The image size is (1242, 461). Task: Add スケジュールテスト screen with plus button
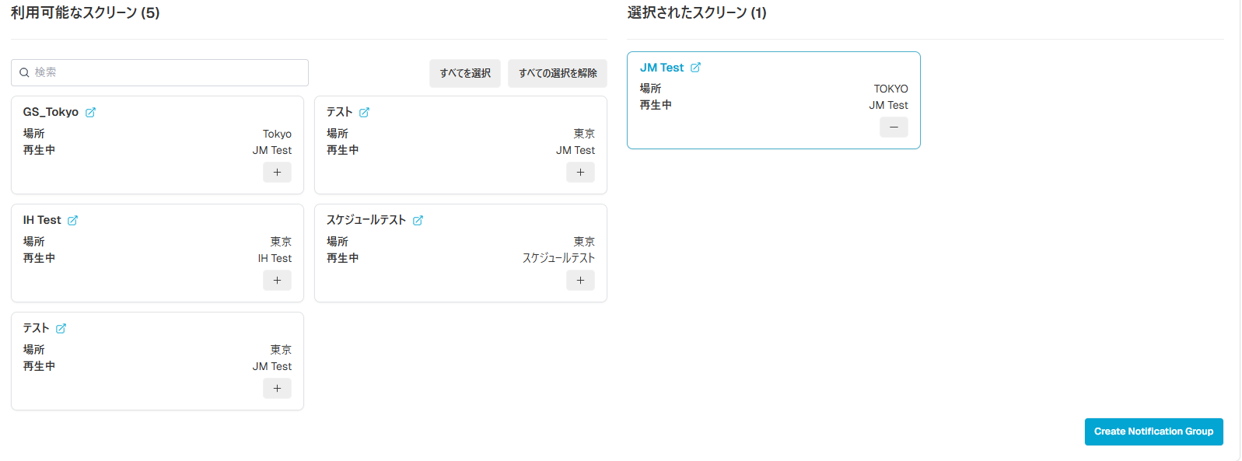[580, 280]
